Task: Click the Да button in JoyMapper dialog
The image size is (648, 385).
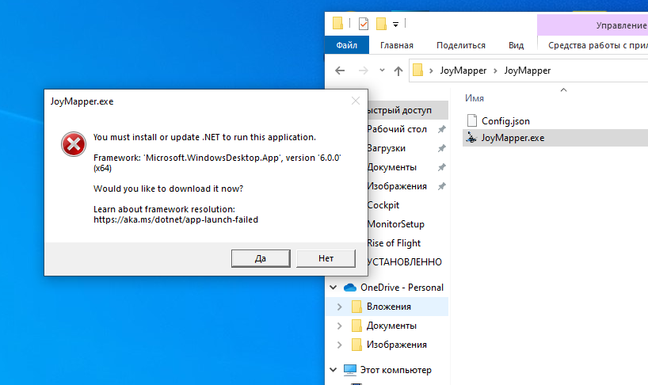Action: pyautogui.click(x=261, y=258)
